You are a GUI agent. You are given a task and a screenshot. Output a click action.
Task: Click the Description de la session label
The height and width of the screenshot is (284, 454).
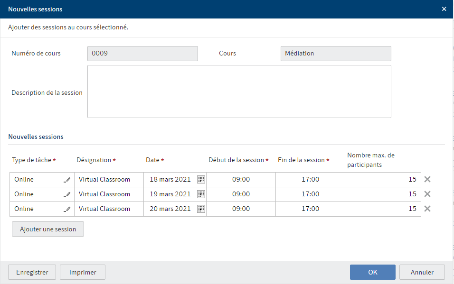click(47, 93)
